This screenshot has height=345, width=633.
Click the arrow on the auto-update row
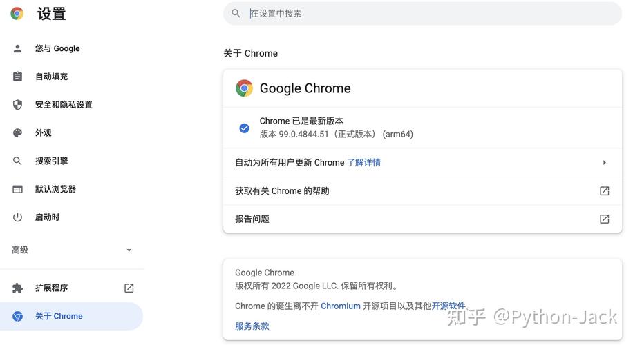coord(605,162)
